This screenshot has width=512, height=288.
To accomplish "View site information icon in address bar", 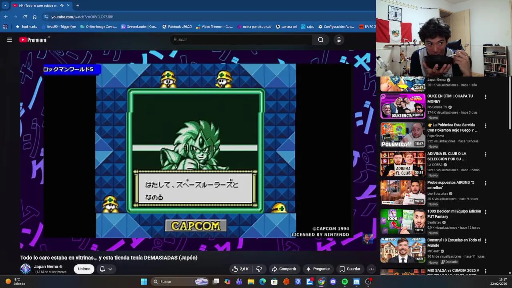I will [x=46, y=17].
